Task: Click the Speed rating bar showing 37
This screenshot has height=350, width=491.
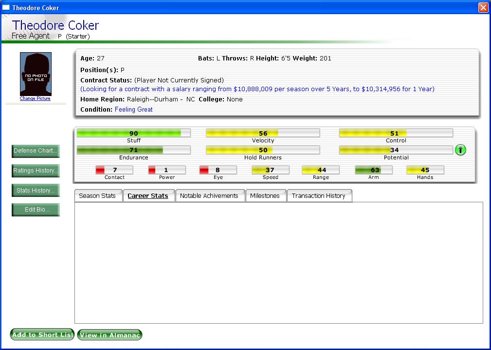Action: [271, 170]
